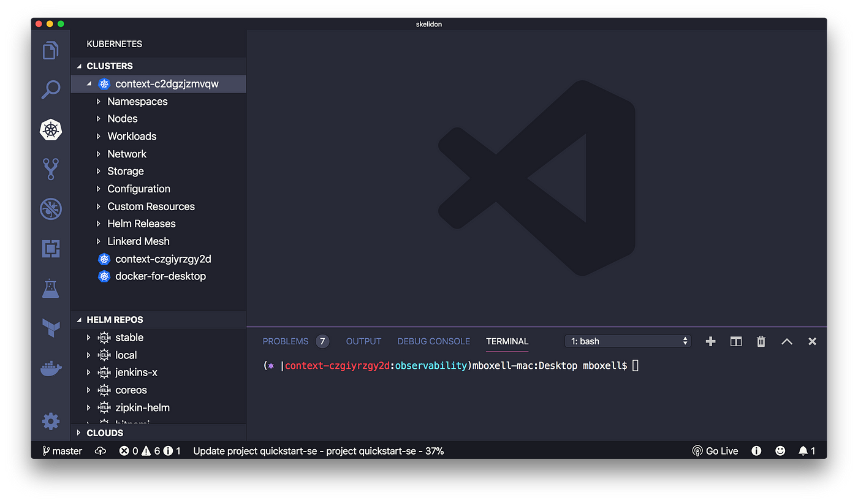Expand the Workloads tree item
The image size is (858, 503).
coord(99,137)
